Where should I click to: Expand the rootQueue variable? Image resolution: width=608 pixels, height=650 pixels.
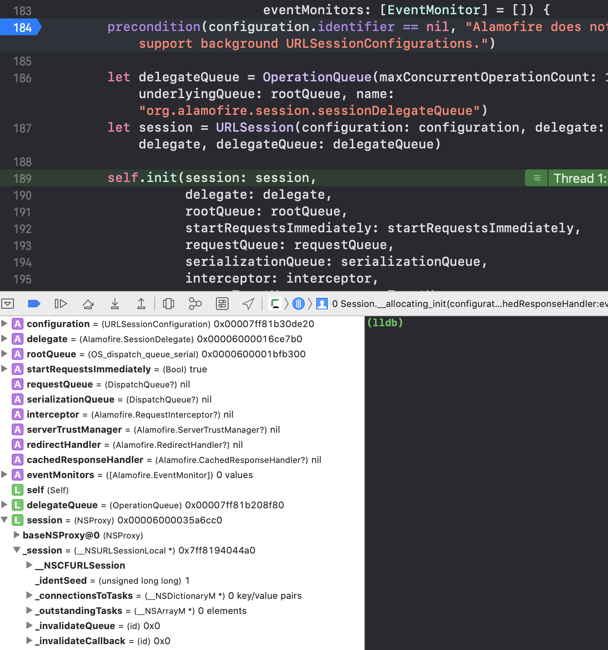click(4, 354)
